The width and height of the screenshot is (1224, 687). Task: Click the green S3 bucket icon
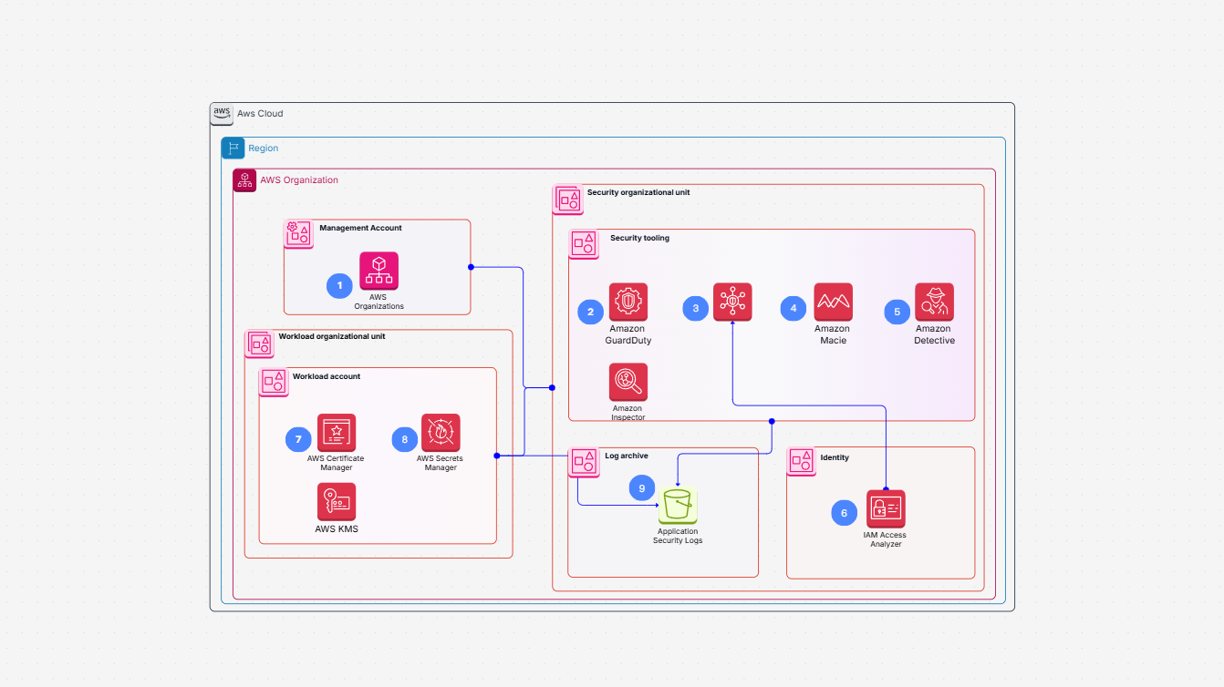(678, 507)
